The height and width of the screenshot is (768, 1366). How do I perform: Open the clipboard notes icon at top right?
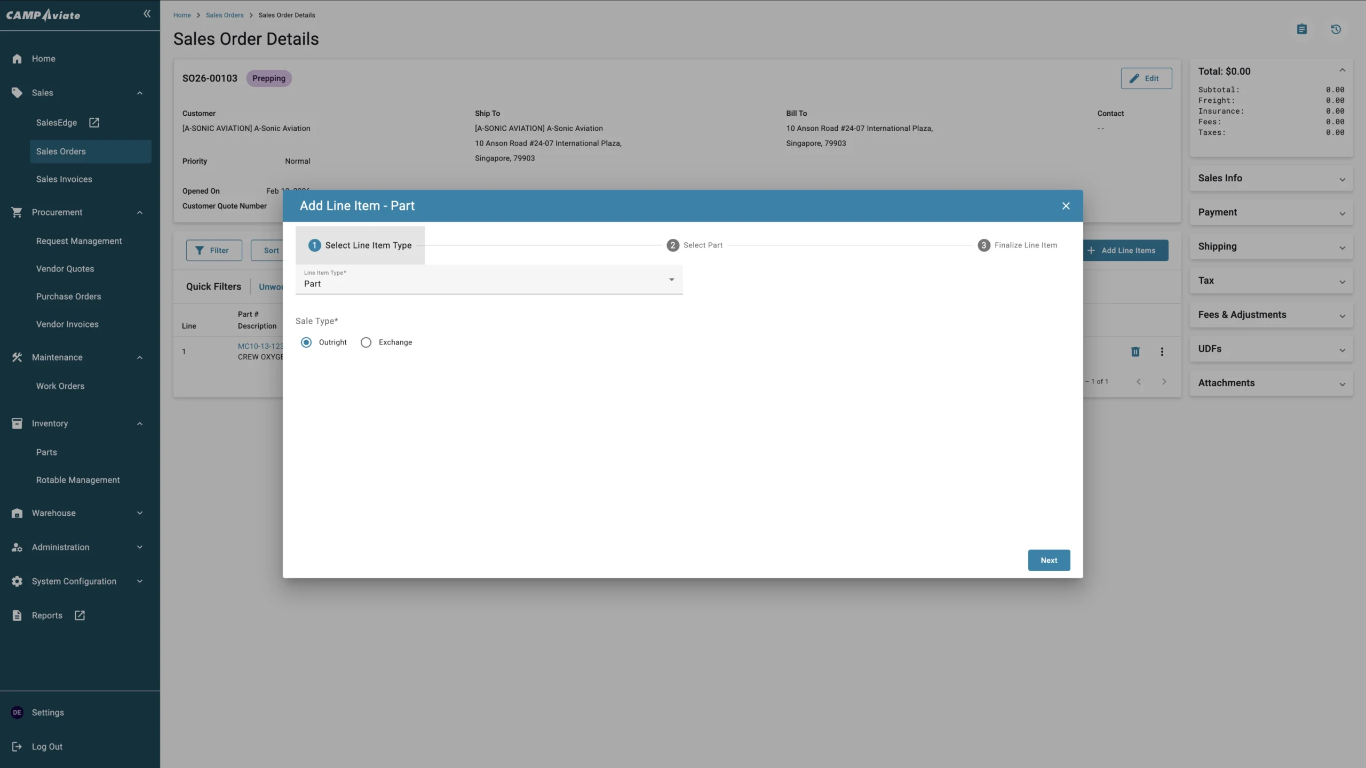[1302, 29]
